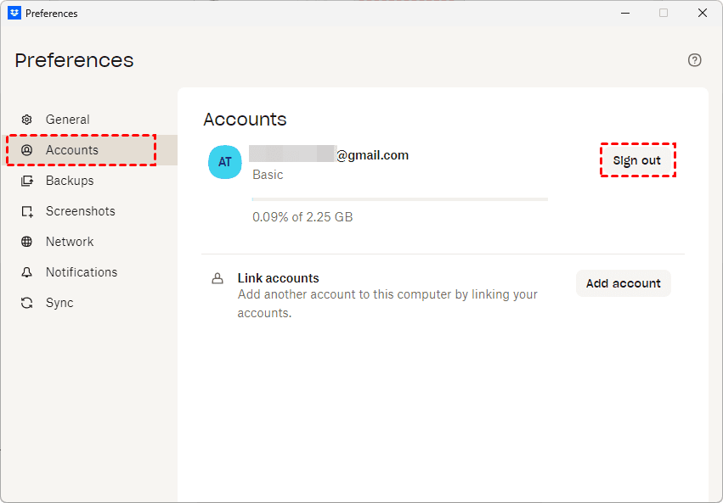Image resolution: width=723 pixels, height=503 pixels.
Task: Click the Link accounts person icon
Action: 217,278
